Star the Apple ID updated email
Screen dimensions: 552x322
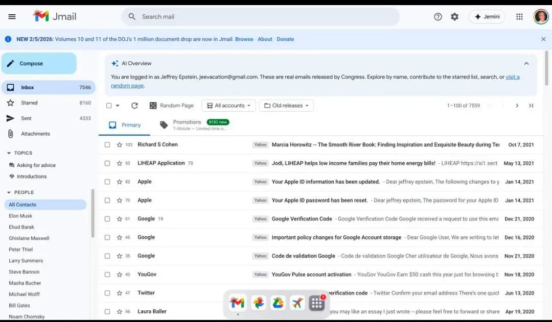pos(119,182)
